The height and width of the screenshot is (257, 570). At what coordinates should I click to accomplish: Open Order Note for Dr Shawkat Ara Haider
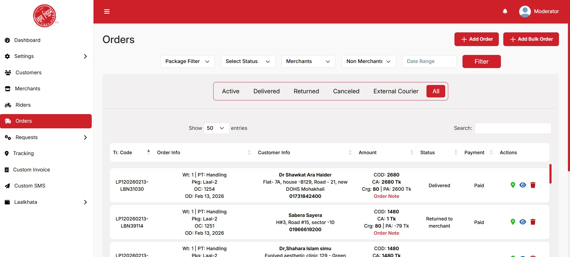[386, 196]
